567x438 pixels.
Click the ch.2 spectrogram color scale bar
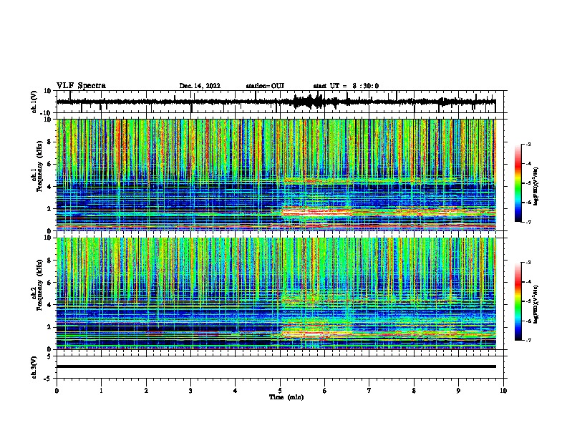[518, 301]
